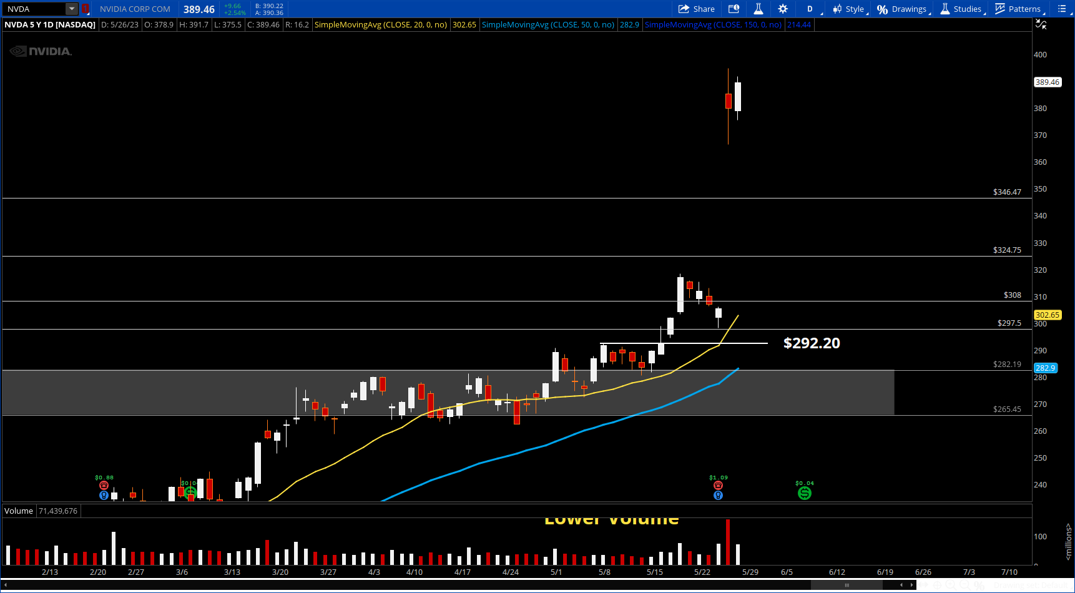The width and height of the screenshot is (1075, 593).
Task: Select the $346.47 price level line label
Action: [1007, 192]
